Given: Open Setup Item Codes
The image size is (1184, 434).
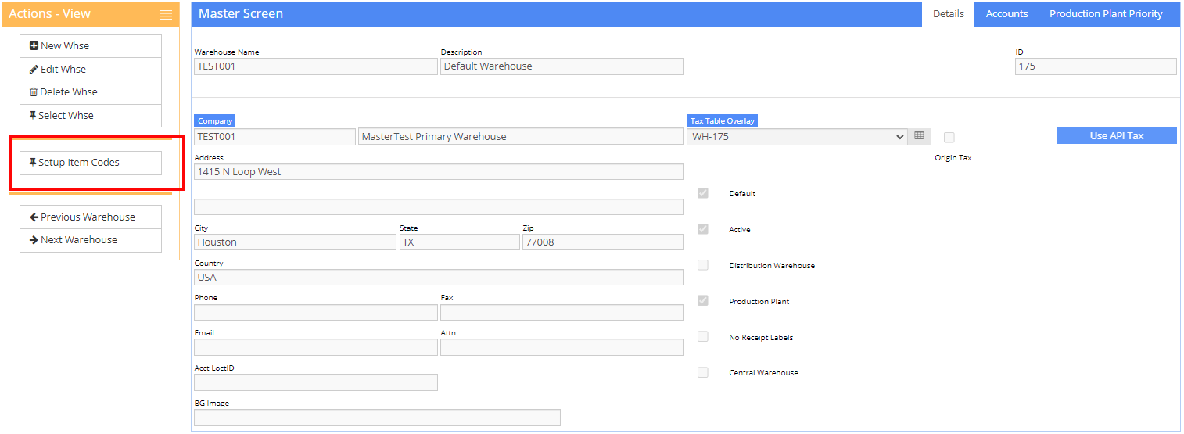Looking at the screenshot, I should (x=91, y=163).
